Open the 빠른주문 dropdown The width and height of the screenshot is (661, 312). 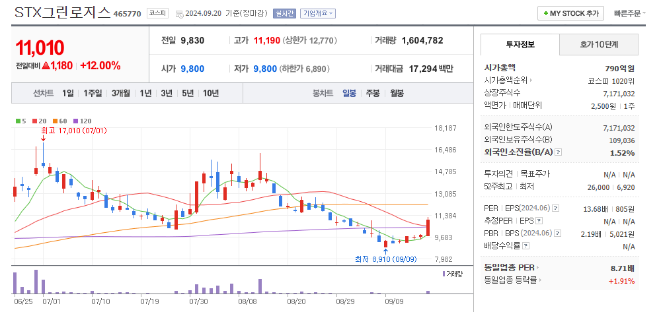tap(630, 13)
